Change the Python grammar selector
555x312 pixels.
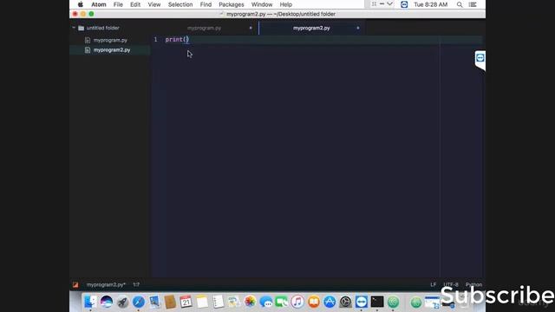pyautogui.click(x=473, y=285)
